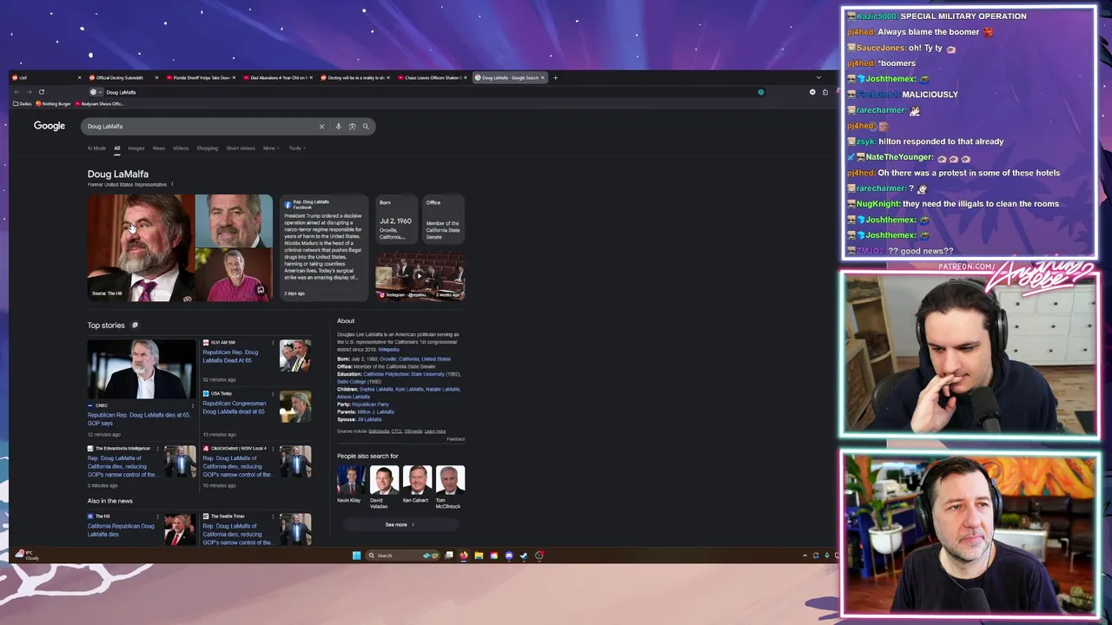Go forward with the browser forward arrow
1112x625 pixels.
(x=29, y=92)
